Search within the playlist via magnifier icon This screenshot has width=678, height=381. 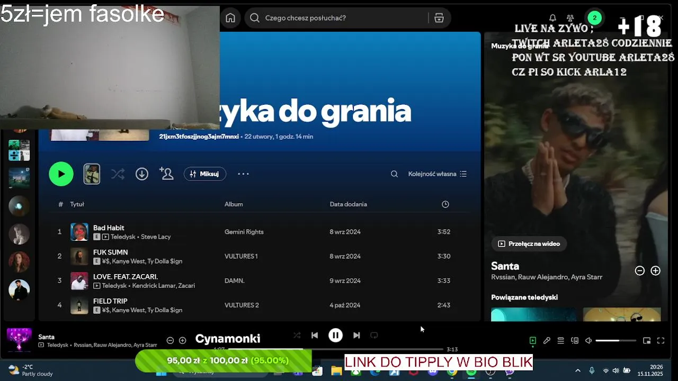394,174
